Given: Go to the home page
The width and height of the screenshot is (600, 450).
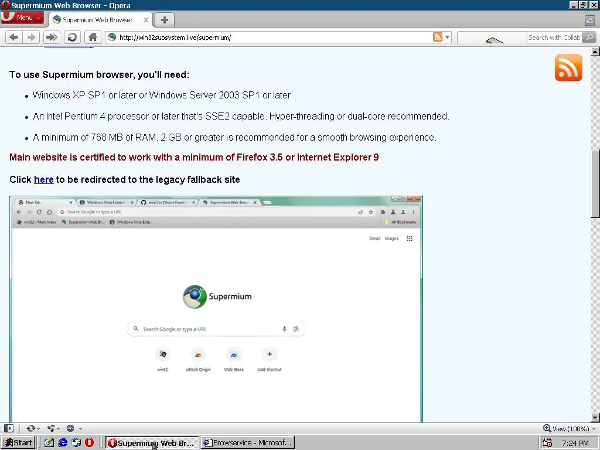Looking at the screenshot, I should tap(93, 37).
